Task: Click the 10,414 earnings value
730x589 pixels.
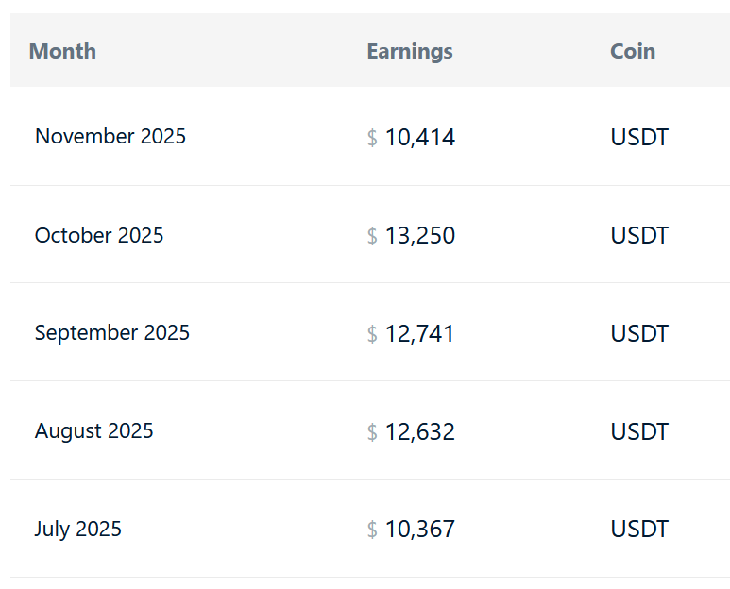Action: click(420, 138)
